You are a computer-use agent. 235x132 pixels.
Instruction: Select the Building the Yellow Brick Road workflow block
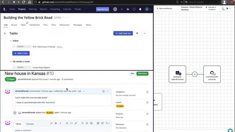[x=177, y=74]
